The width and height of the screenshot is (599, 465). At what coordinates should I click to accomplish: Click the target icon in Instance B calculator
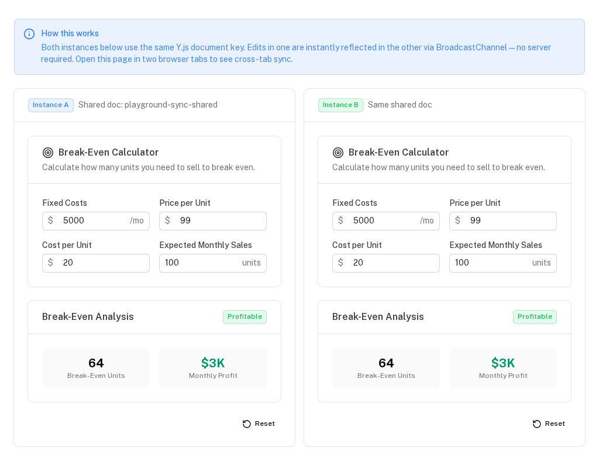pos(338,153)
